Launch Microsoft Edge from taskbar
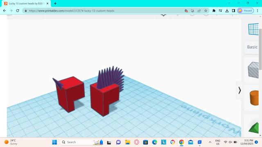This screenshot has height=147, width=262. [x=155, y=142]
